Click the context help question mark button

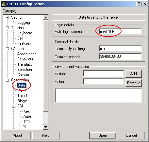coord(139,4)
